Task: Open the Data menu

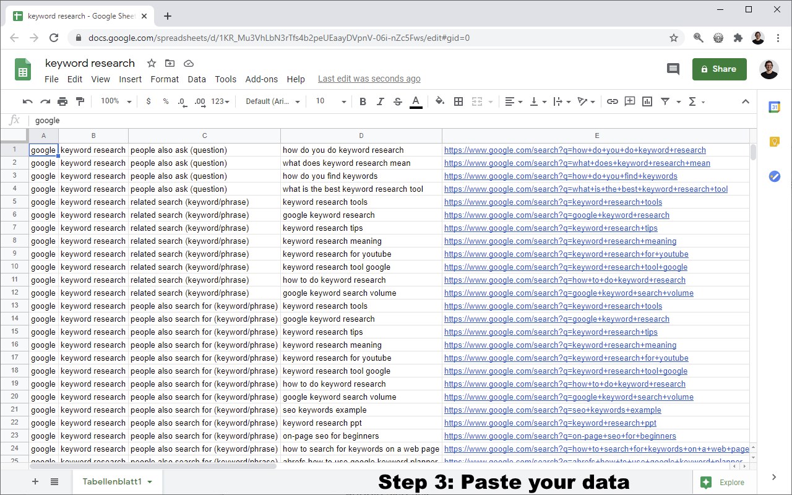Action: (x=197, y=79)
